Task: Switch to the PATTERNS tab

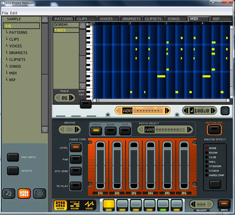Action: click(x=63, y=19)
